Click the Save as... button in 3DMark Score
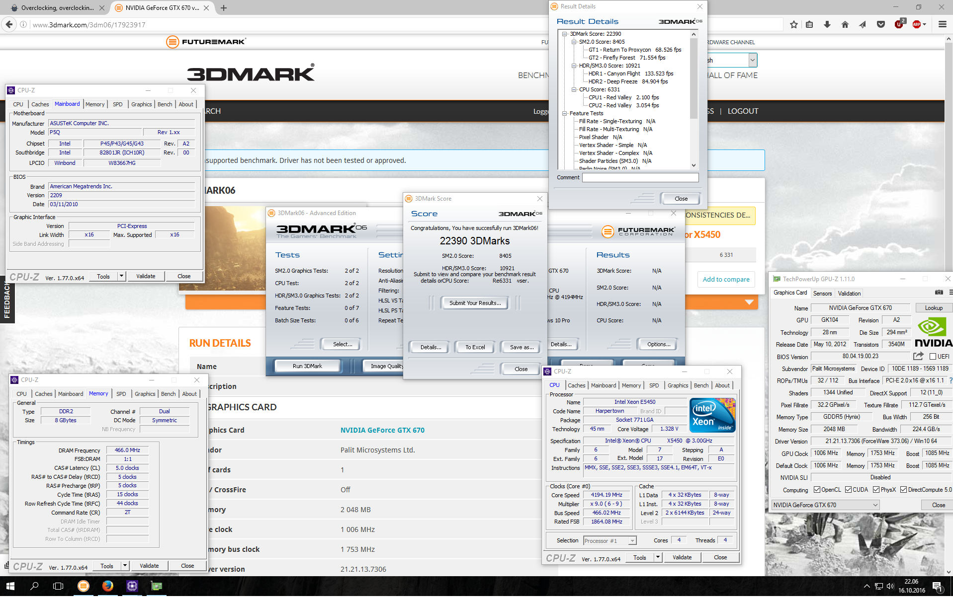The width and height of the screenshot is (953, 602). point(521,347)
